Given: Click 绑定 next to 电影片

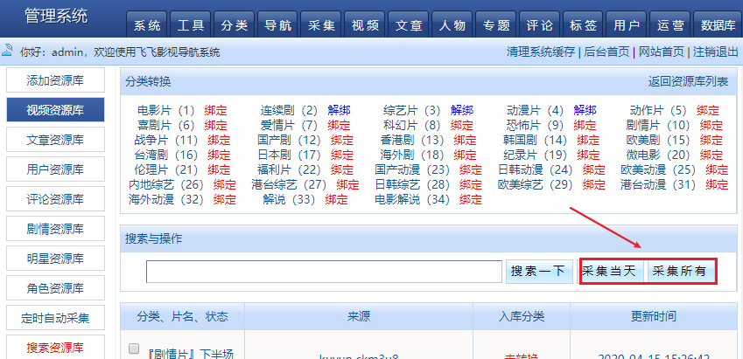Looking at the screenshot, I should click(215, 111).
